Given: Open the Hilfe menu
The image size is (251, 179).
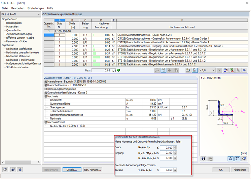Looking at the screenshot, I should (50, 8).
